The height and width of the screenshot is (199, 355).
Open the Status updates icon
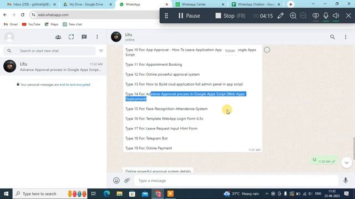point(71,37)
